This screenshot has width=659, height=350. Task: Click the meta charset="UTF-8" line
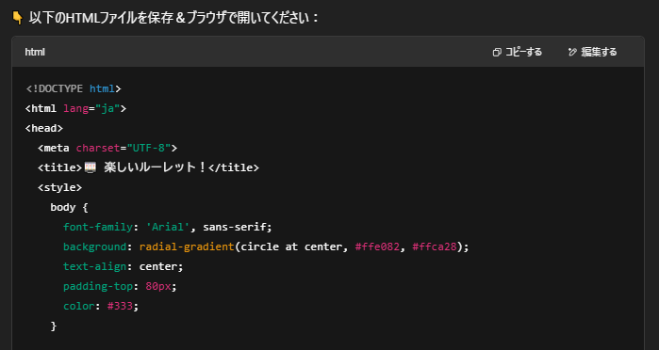click(x=107, y=148)
